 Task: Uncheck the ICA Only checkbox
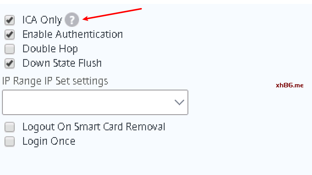[10, 20]
